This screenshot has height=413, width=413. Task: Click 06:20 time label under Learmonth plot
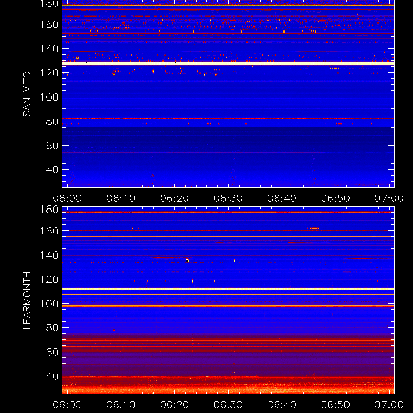[174, 405]
